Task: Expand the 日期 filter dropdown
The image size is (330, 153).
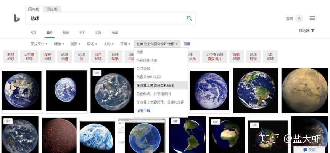Action: click(x=125, y=44)
